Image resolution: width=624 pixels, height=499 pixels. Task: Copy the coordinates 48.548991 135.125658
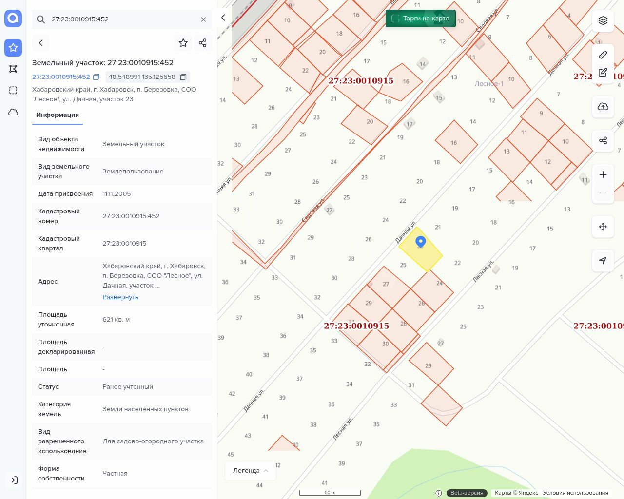pyautogui.click(x=183, y=77)
